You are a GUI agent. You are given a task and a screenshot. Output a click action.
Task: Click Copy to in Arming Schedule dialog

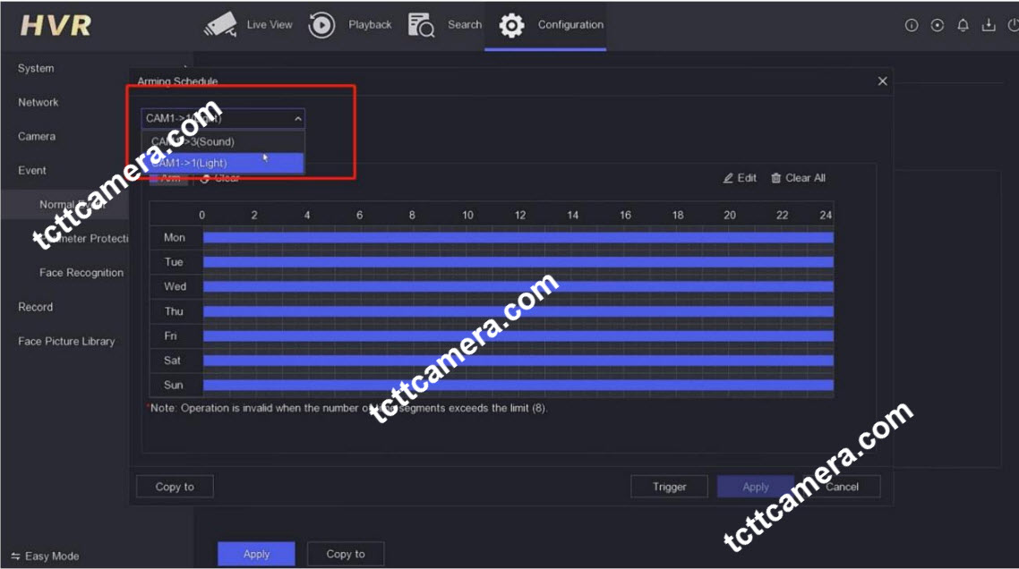175,487
